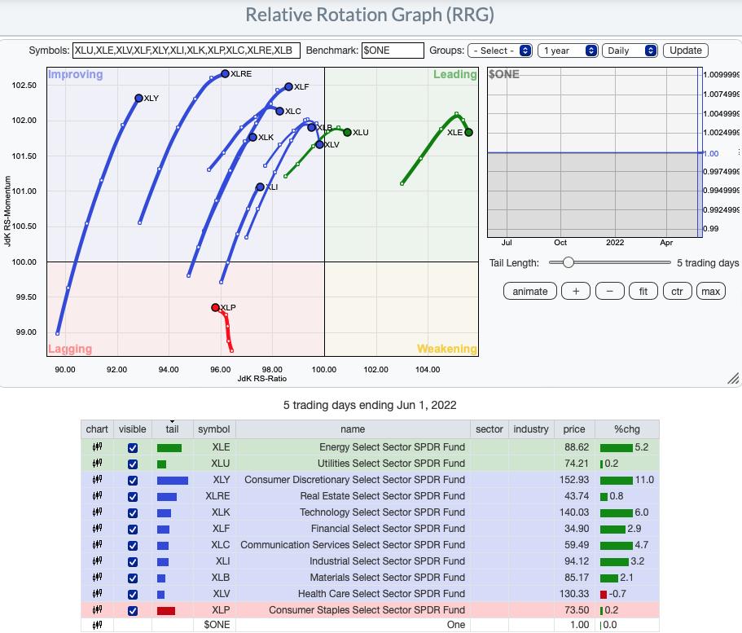Toggle visible checkbox for XLI

[133, 562]
